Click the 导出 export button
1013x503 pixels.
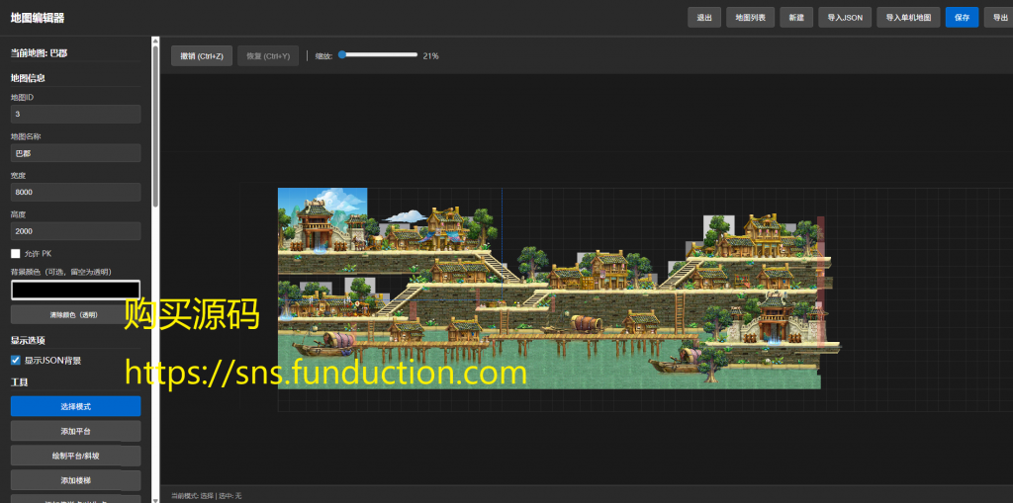pos(1000,18)
